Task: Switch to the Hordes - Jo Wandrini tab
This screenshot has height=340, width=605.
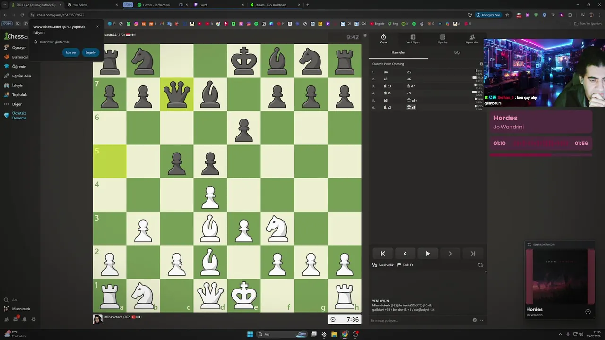Action: click(x=156, y=5)
